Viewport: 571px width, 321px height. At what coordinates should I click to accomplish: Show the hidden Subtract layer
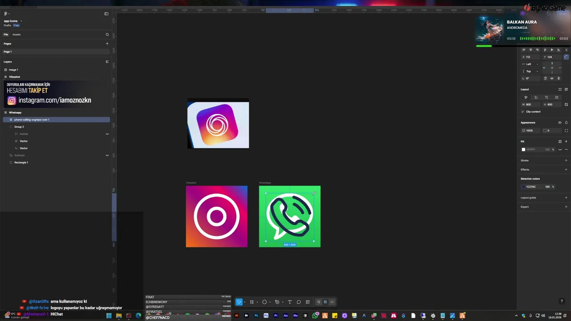(x=107, y=155)
